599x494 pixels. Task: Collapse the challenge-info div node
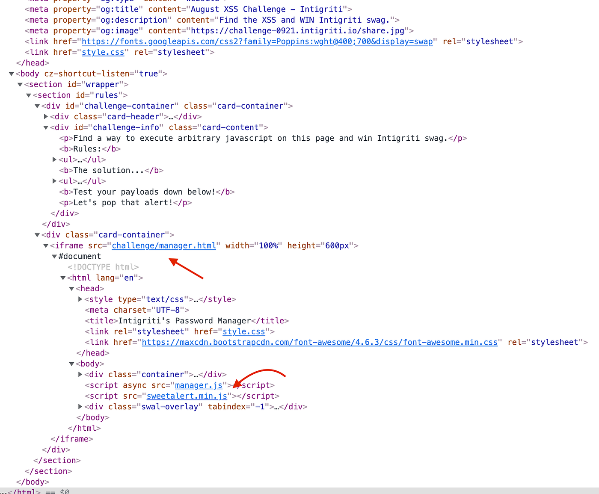point(46,127)
